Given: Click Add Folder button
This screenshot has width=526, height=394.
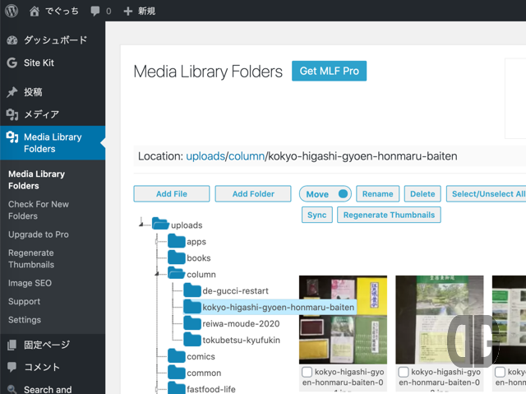Looking at the screenshot, I should (x=253, y=193).
